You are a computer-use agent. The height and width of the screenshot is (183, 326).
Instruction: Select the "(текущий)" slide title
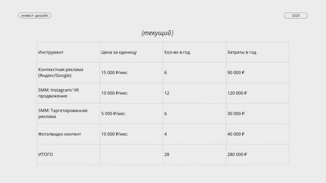[157, 33]
